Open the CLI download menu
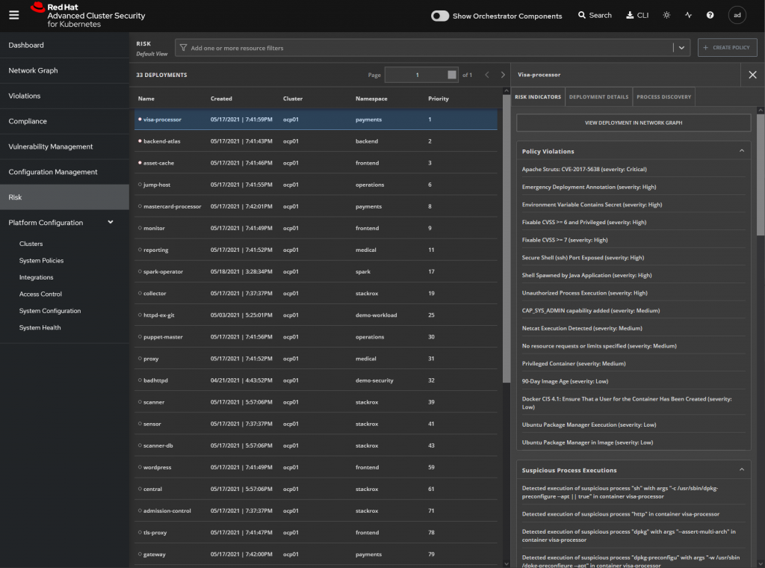This screenshot has width=765, height=568. (637, 15)
